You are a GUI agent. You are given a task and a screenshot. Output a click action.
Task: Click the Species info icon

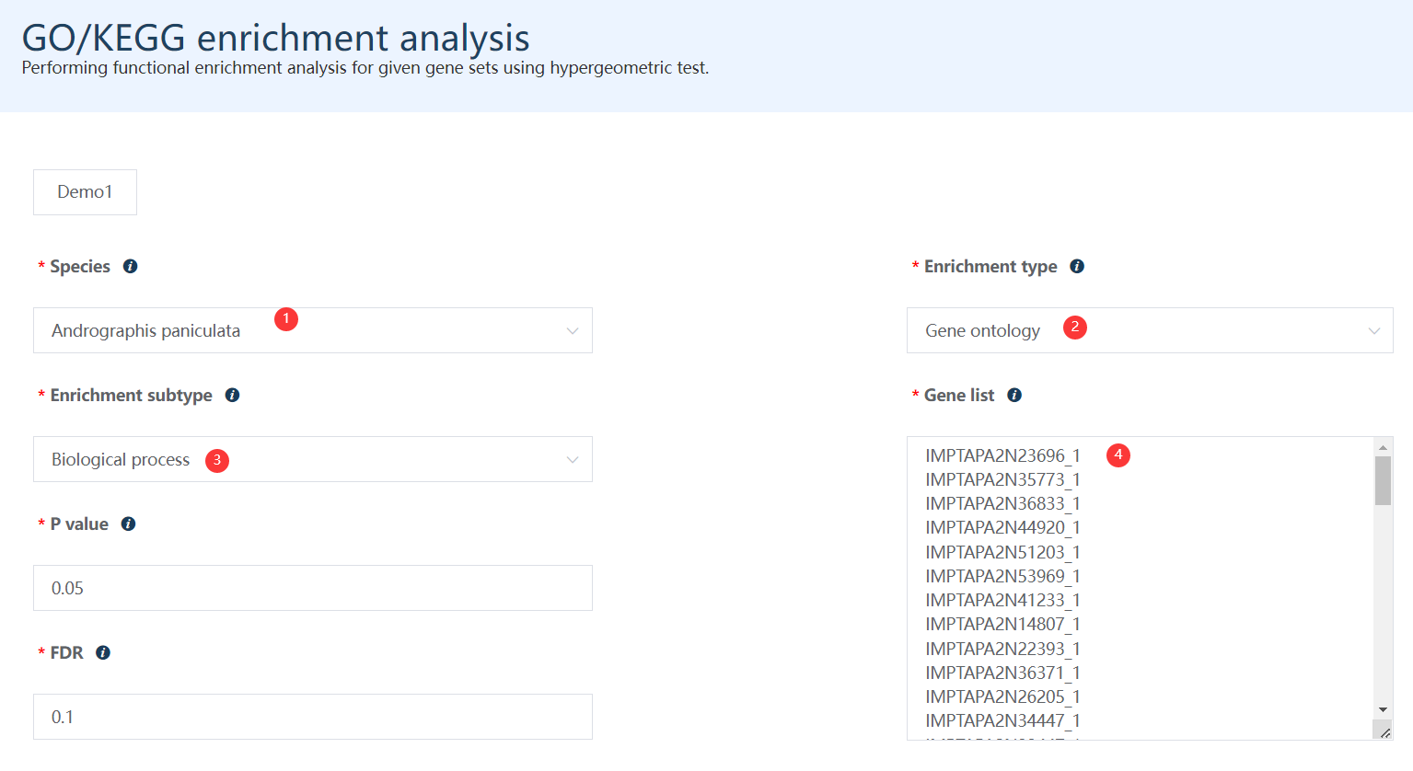tap(131, 266)
